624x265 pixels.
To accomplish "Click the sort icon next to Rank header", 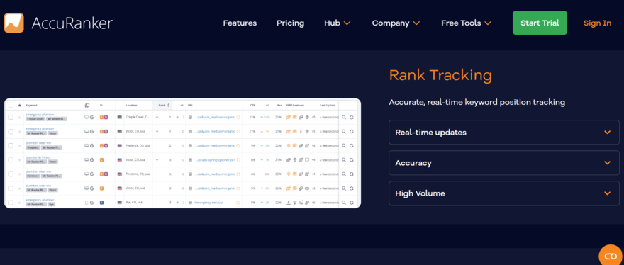I will click(168, 106).
